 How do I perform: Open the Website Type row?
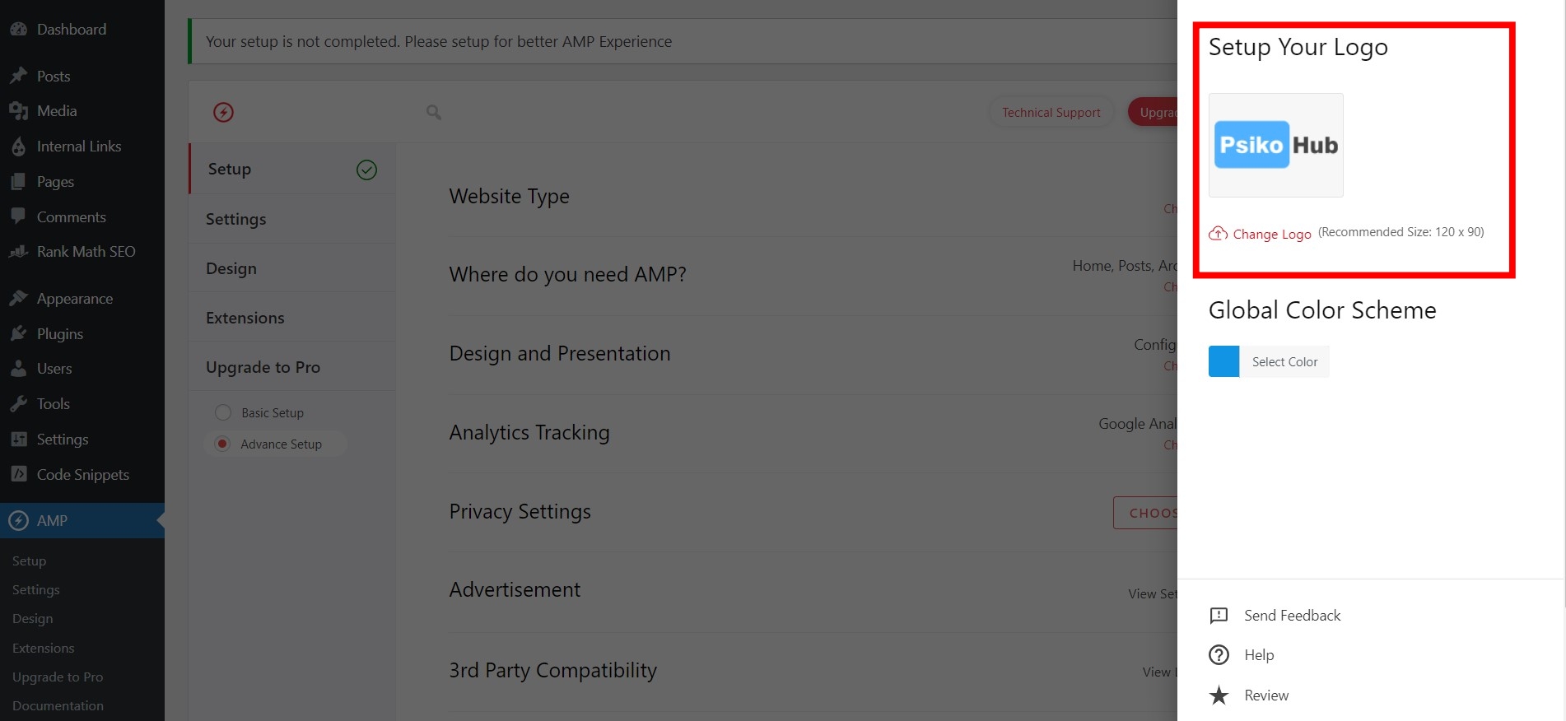(813, 196)
